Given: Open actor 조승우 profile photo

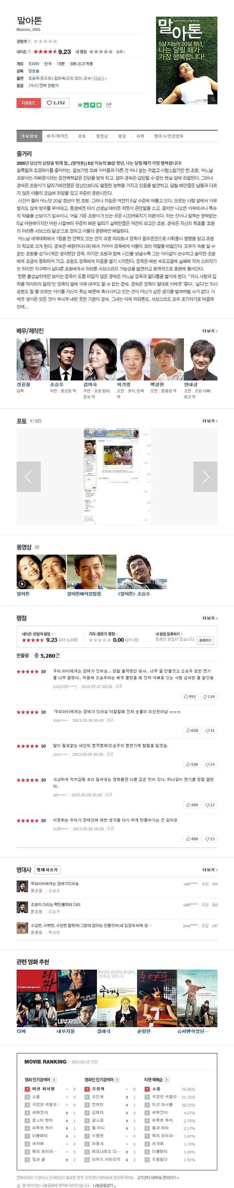Looking at the screenshot, I should point(66,359).
